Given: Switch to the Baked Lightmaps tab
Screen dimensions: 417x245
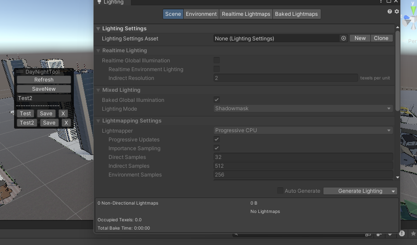Looking at the screenshot, I should pyautogui.click(x=296, y=14).
